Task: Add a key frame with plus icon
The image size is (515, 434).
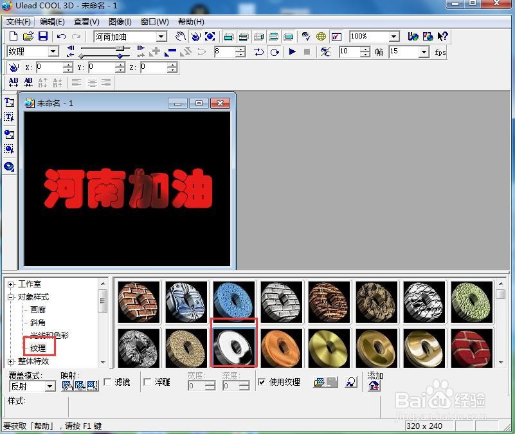Action: [155, 51]
